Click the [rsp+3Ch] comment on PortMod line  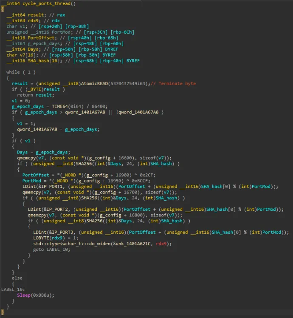[x=96, y=32]
